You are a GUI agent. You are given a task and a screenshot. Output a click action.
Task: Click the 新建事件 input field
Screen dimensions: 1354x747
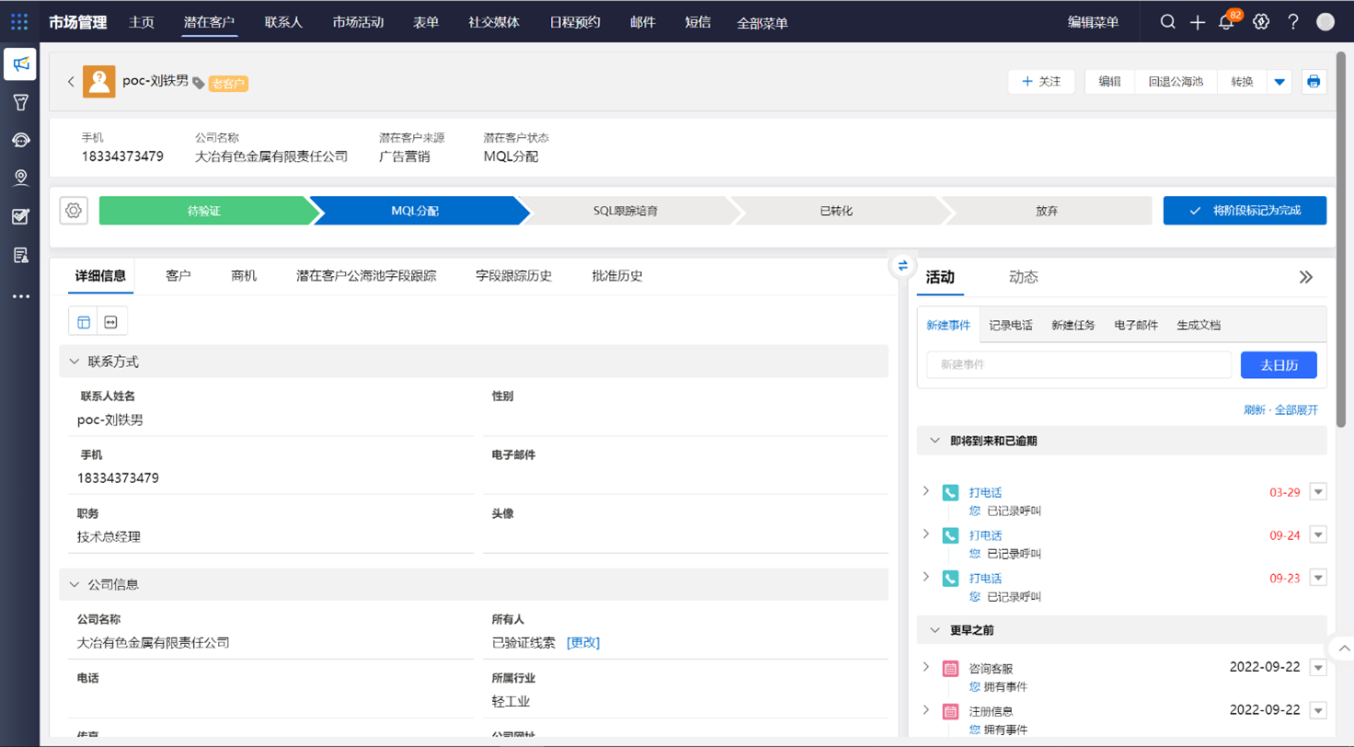[1078, 364]
